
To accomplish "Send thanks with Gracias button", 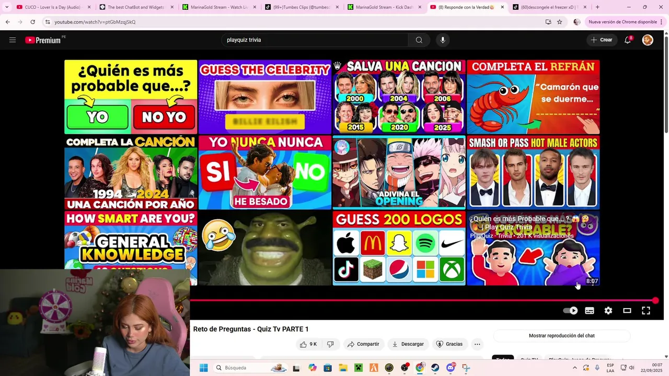I will pos(449,344).
